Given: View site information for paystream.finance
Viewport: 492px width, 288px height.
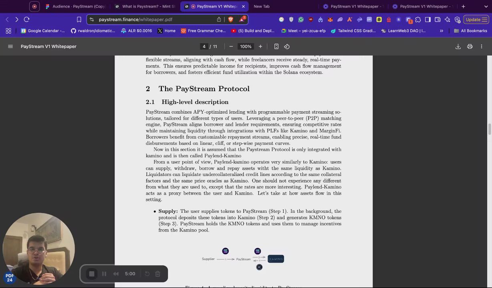Looking at the screenshot, I should point(92,19).
